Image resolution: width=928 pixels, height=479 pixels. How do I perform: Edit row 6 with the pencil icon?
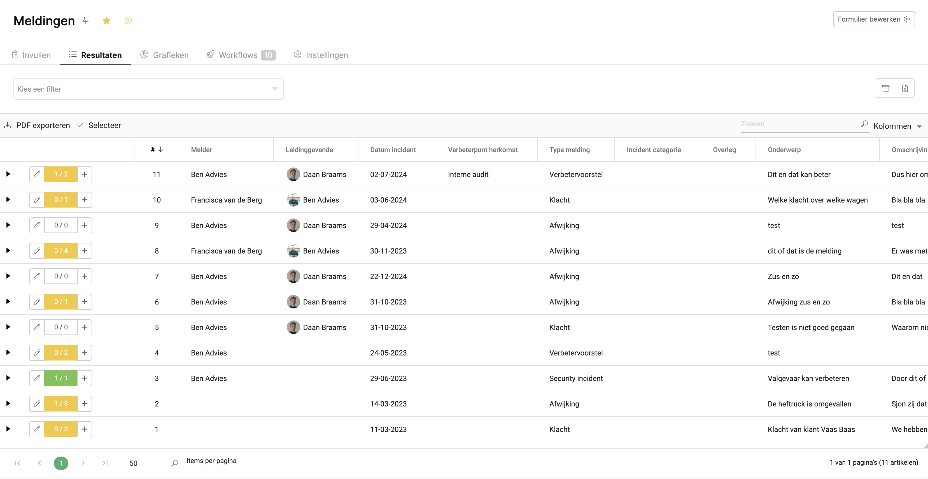(x=37, y=302)
